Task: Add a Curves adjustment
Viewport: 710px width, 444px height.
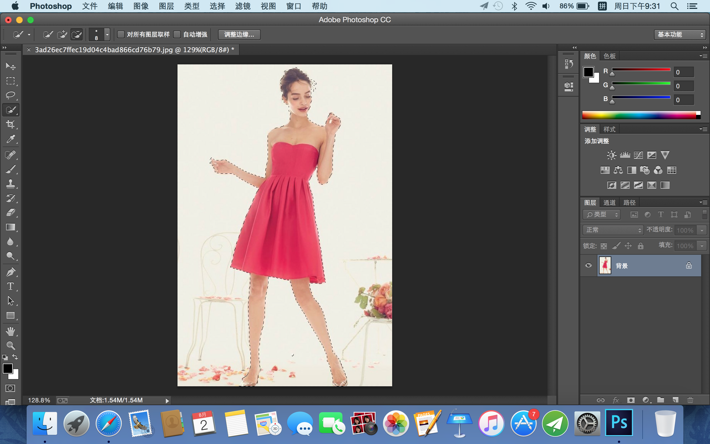Action: click(638, 155)
